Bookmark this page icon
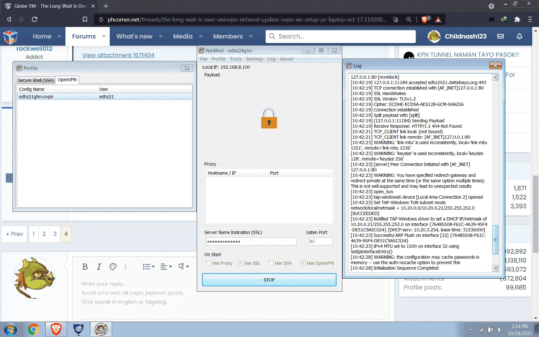Screen dimensions: 539x337 click(x=85, y=19)
